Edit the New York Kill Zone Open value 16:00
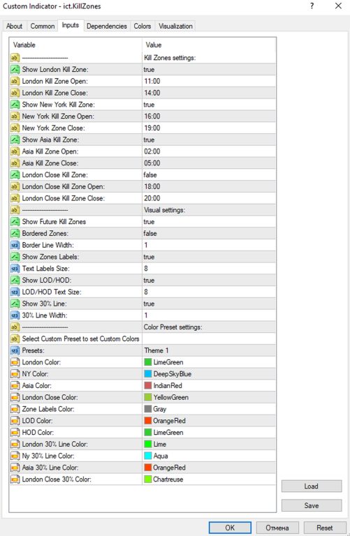The width and height of the screenshot is (350, 536). (209, 117)
